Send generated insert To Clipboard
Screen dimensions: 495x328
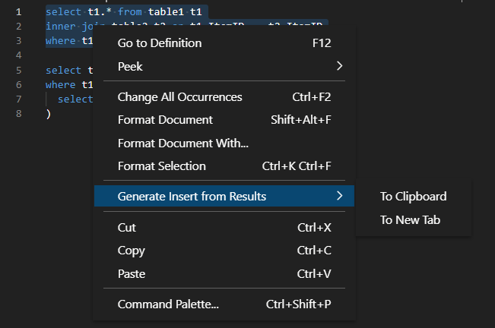pos(413,197)
